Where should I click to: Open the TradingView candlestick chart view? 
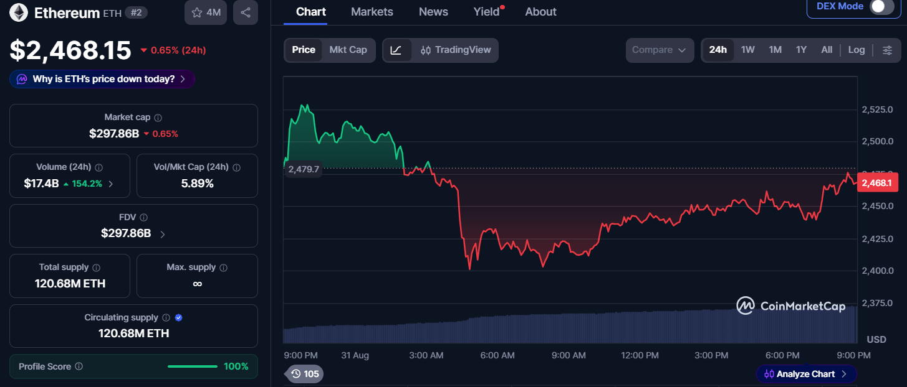point(456,50)
